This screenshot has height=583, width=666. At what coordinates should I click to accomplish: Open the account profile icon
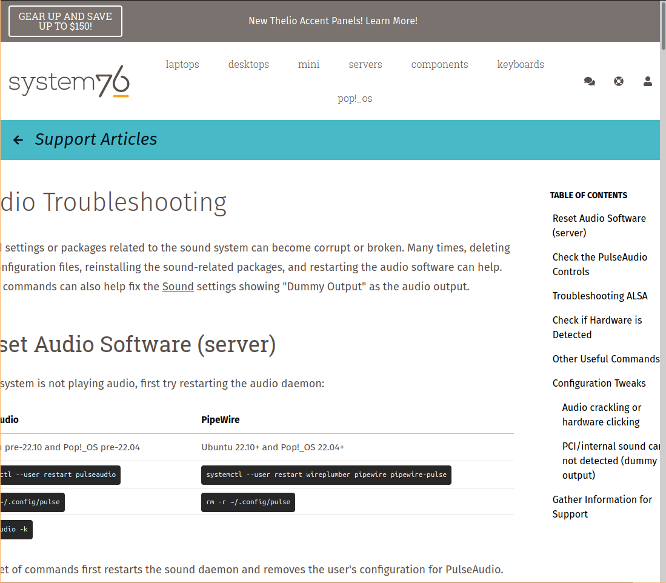tap(647, 81)
